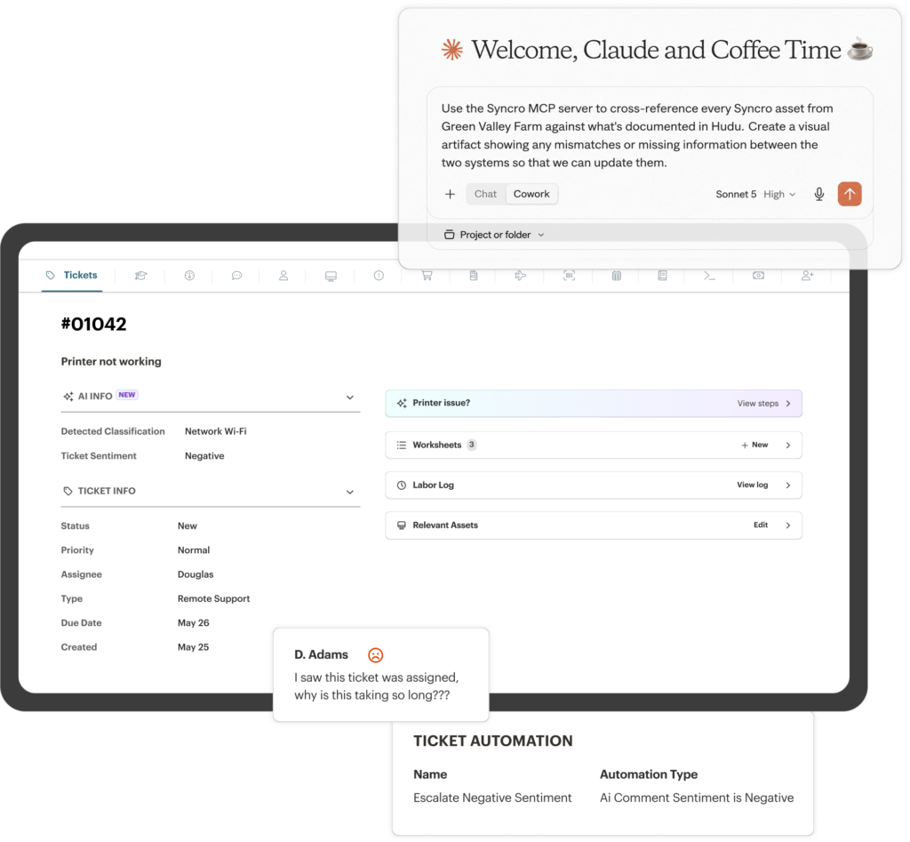This screenshot has height=842, width=910.
Task: Open the High effort dropdown
Action: (779, 195)
